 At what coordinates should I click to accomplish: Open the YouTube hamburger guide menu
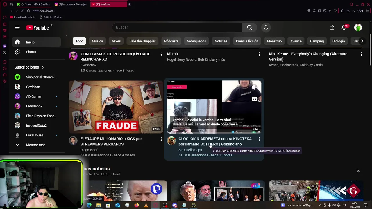point(17,28)
